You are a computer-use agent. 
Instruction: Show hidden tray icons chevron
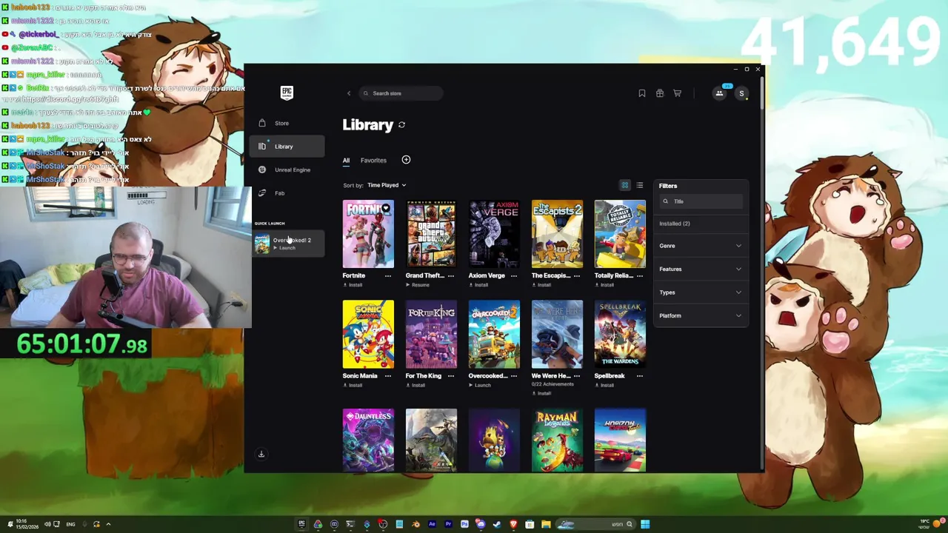(x=108, y=524)
